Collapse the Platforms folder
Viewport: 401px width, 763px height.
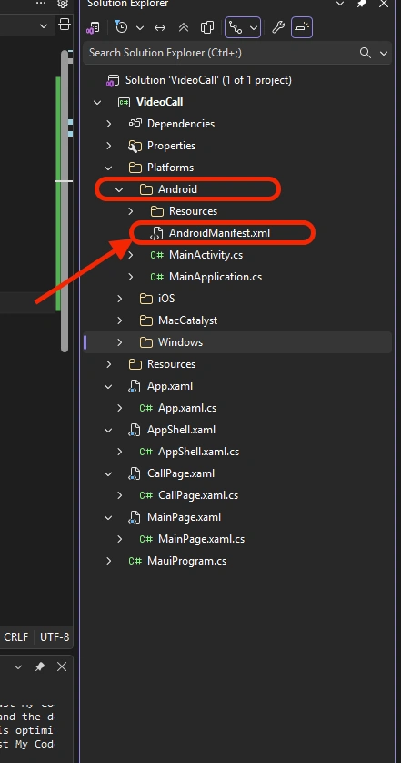pyautogui.click(x=108, y=168)
